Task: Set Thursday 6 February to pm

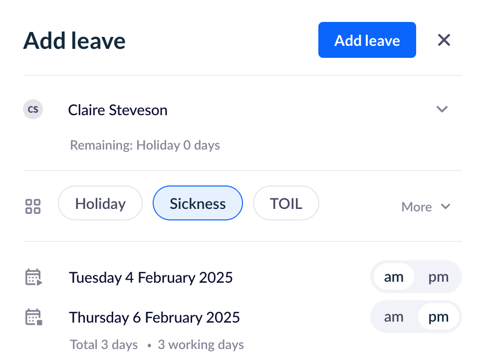Action: (x=438, y=317)
